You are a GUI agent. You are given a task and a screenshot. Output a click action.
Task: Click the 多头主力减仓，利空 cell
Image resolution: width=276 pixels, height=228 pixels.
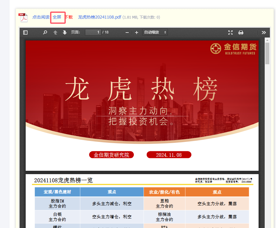pos(112,204)
